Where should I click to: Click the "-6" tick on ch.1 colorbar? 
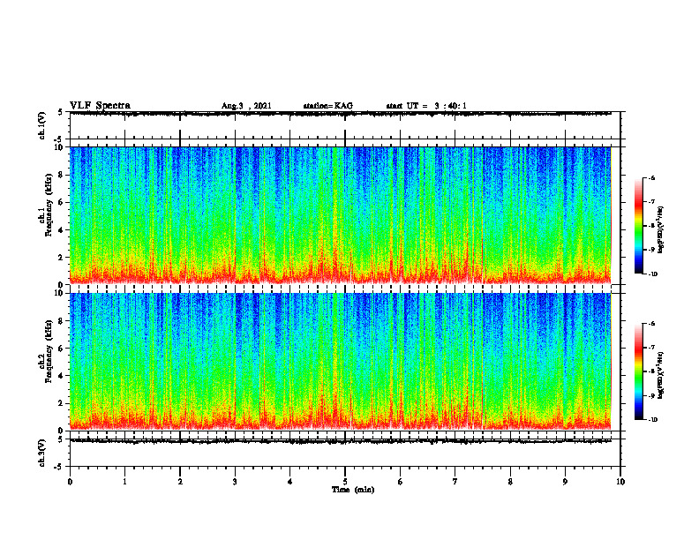[651, 177]
